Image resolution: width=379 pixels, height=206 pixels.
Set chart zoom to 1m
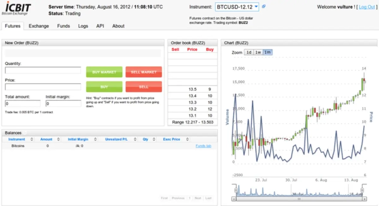[x=268, y=52]
